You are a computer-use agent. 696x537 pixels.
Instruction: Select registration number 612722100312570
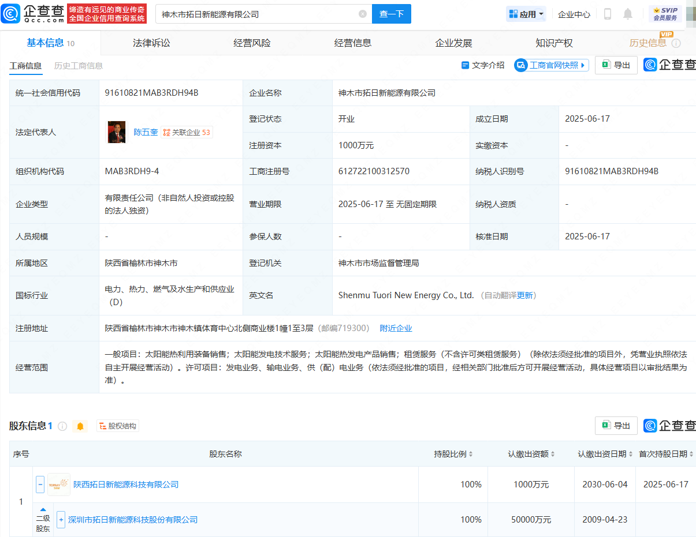(x=374, y=171)
